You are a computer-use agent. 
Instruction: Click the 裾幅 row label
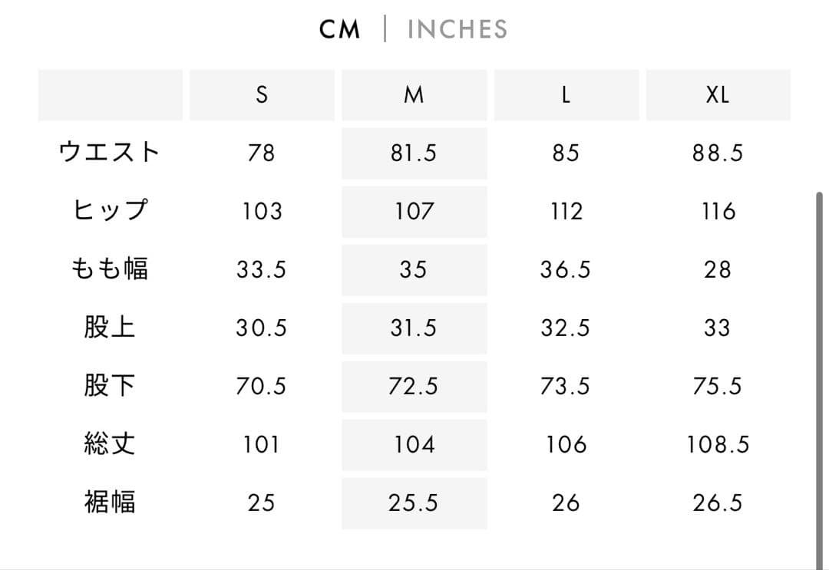click(x=110, y=502)
